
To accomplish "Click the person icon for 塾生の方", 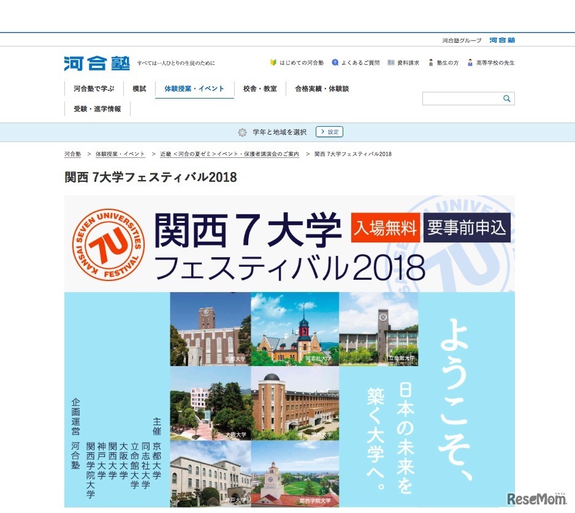I will click(x=431, y=62).
